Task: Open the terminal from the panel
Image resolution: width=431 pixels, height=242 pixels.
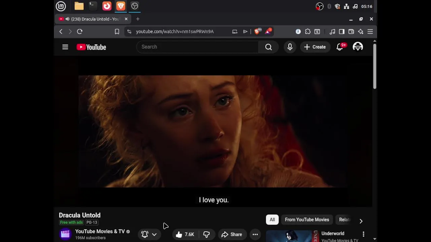Action: 93,6
